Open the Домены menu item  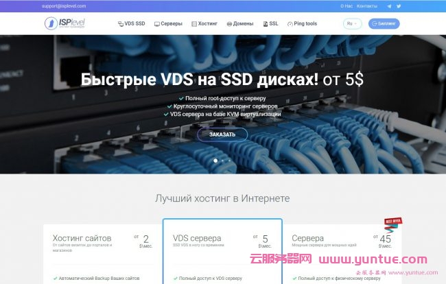(239, 23)
